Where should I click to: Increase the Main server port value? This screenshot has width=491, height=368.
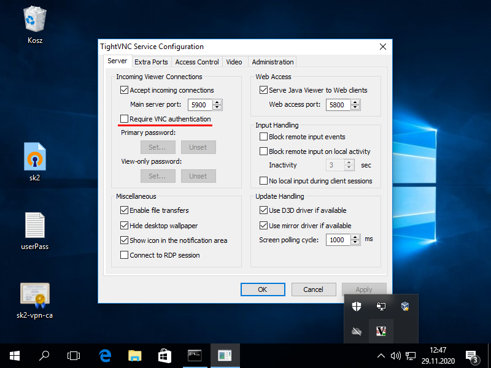217,102
